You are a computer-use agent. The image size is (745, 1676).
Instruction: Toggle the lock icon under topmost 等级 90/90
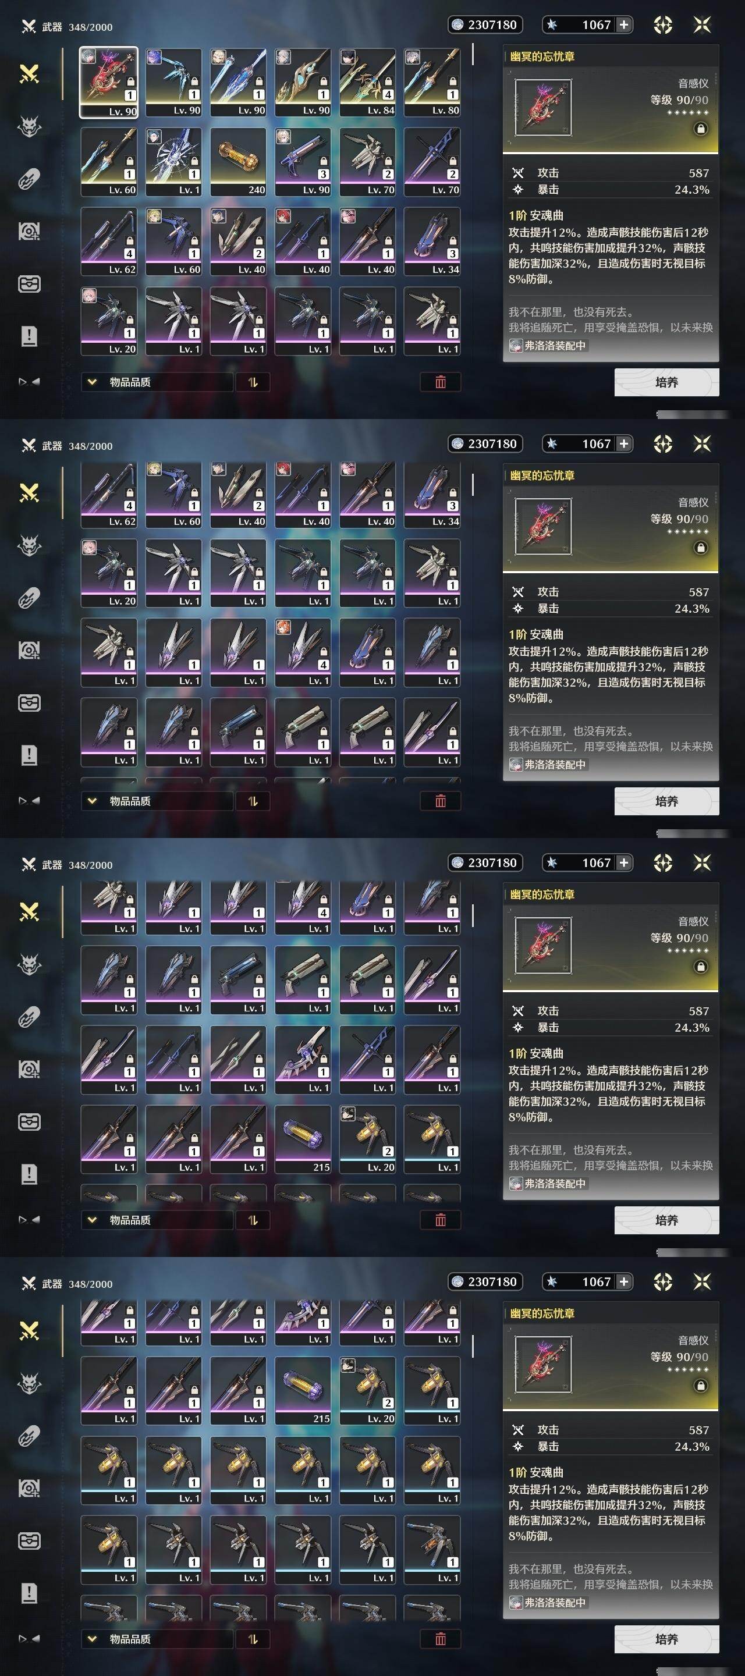tap(701, 129)
